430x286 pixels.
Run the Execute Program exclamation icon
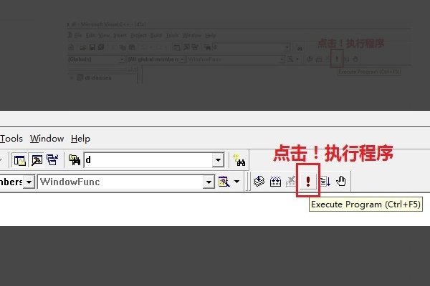pos(308,181)
